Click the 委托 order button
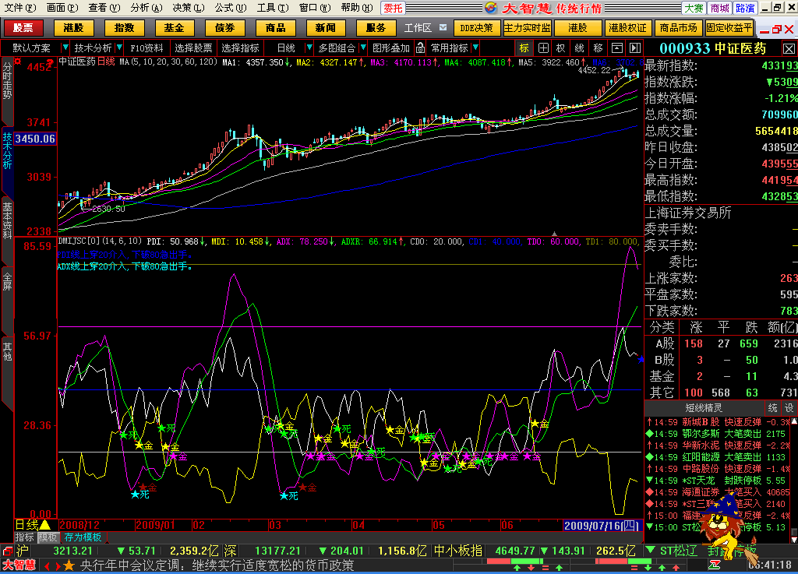798x574 pixels. point(393,8)
